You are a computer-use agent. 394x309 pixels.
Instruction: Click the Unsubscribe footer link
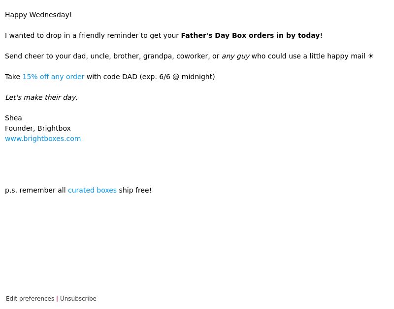pyautogui.click(x=78, y=299)
